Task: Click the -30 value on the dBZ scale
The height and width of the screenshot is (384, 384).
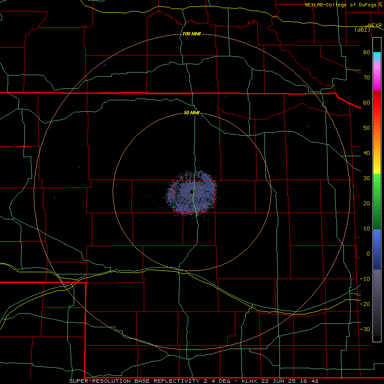Action: tap(365, 329)
